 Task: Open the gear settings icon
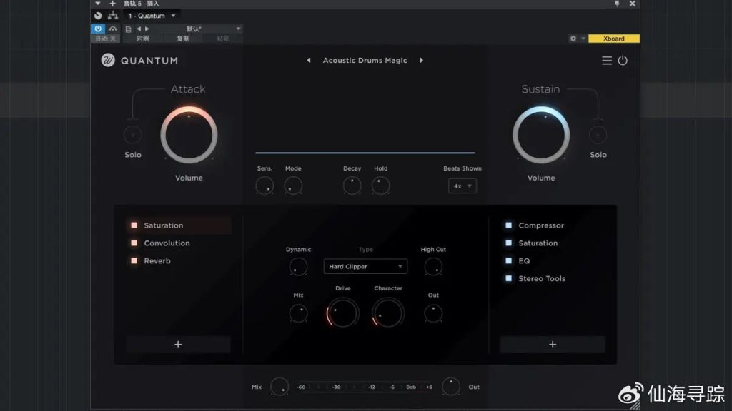point(573,39)
